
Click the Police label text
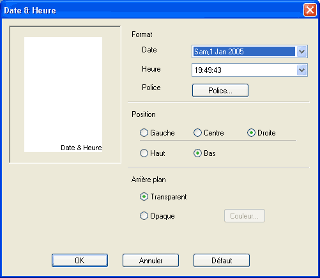tap(151, 88)
